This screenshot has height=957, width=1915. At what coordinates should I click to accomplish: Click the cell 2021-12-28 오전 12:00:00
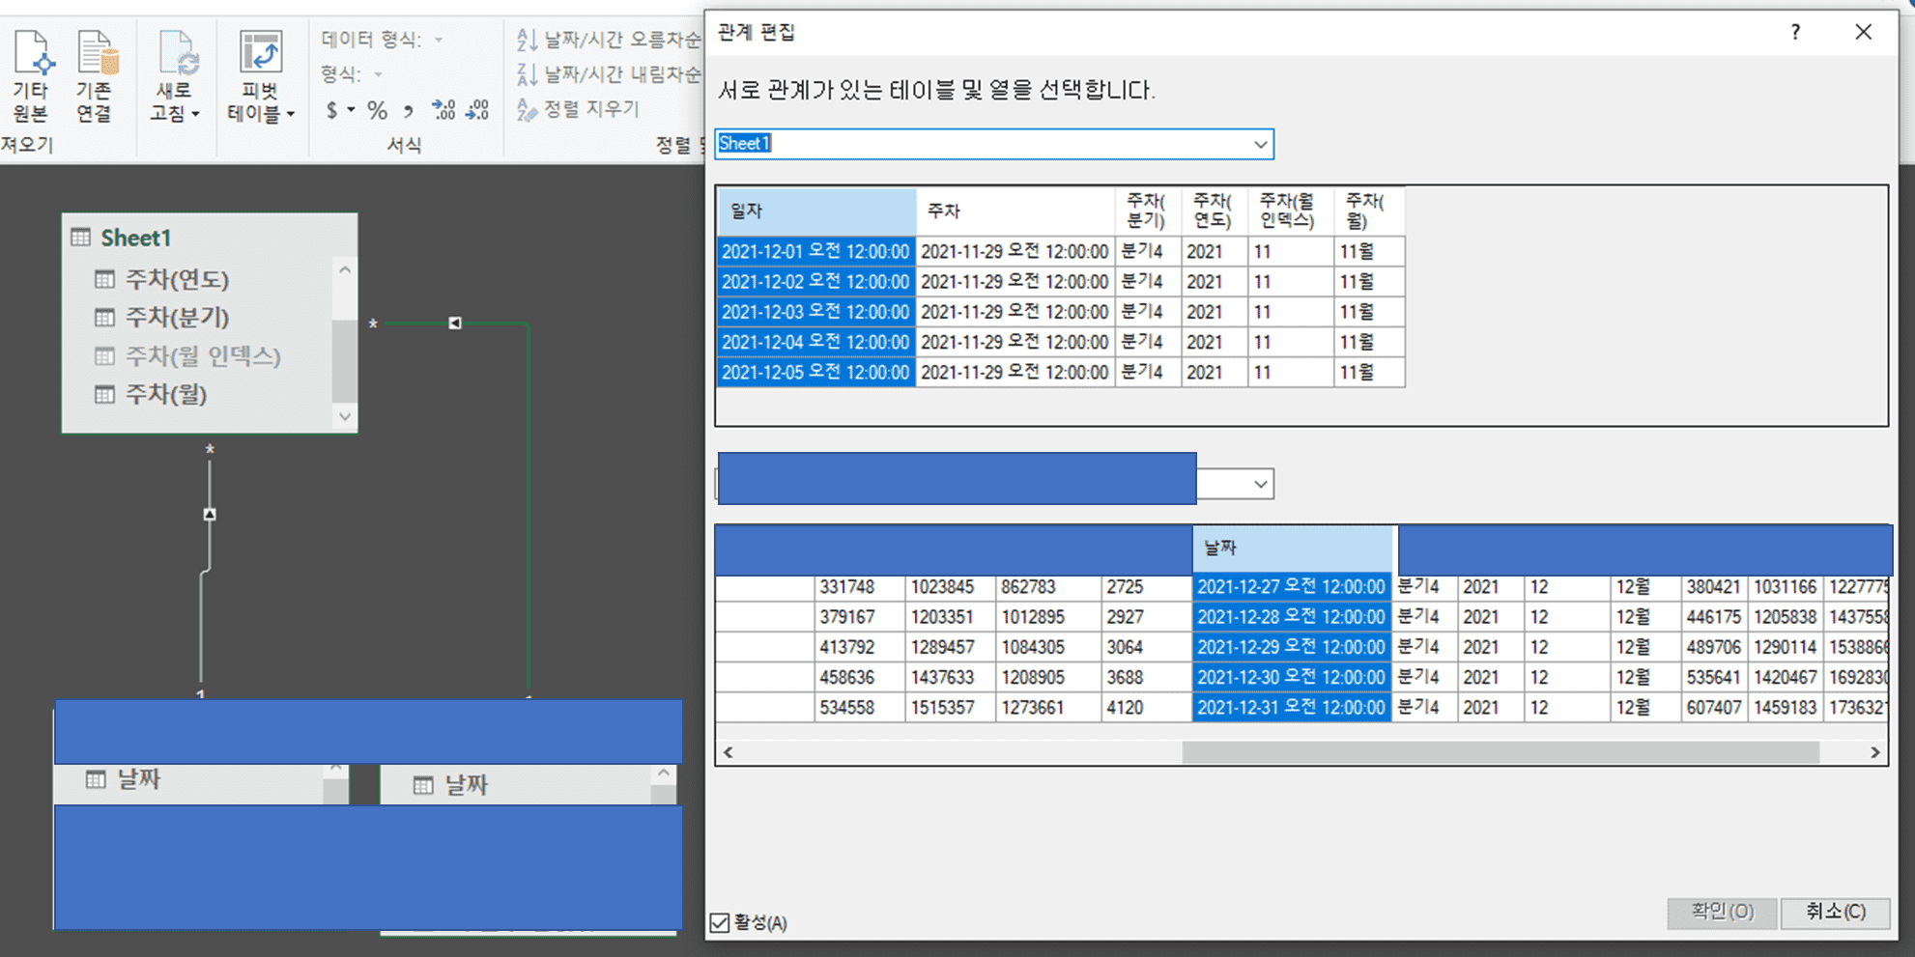[1292, 617]
